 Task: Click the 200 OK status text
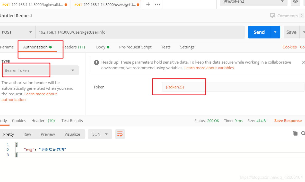213,121
